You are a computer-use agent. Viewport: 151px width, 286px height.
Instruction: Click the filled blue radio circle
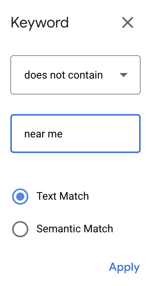pos(20,196)
